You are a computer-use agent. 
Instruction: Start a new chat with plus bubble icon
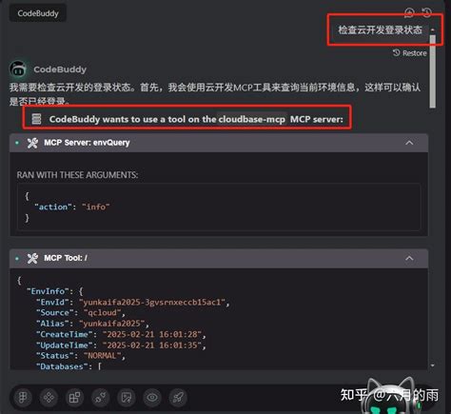409,13
